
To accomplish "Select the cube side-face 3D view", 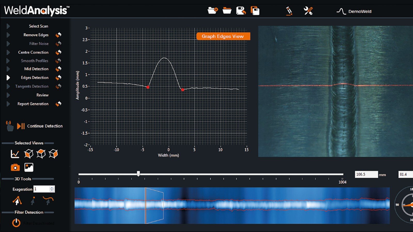I will pyautogui.click(x=53, y=154).
